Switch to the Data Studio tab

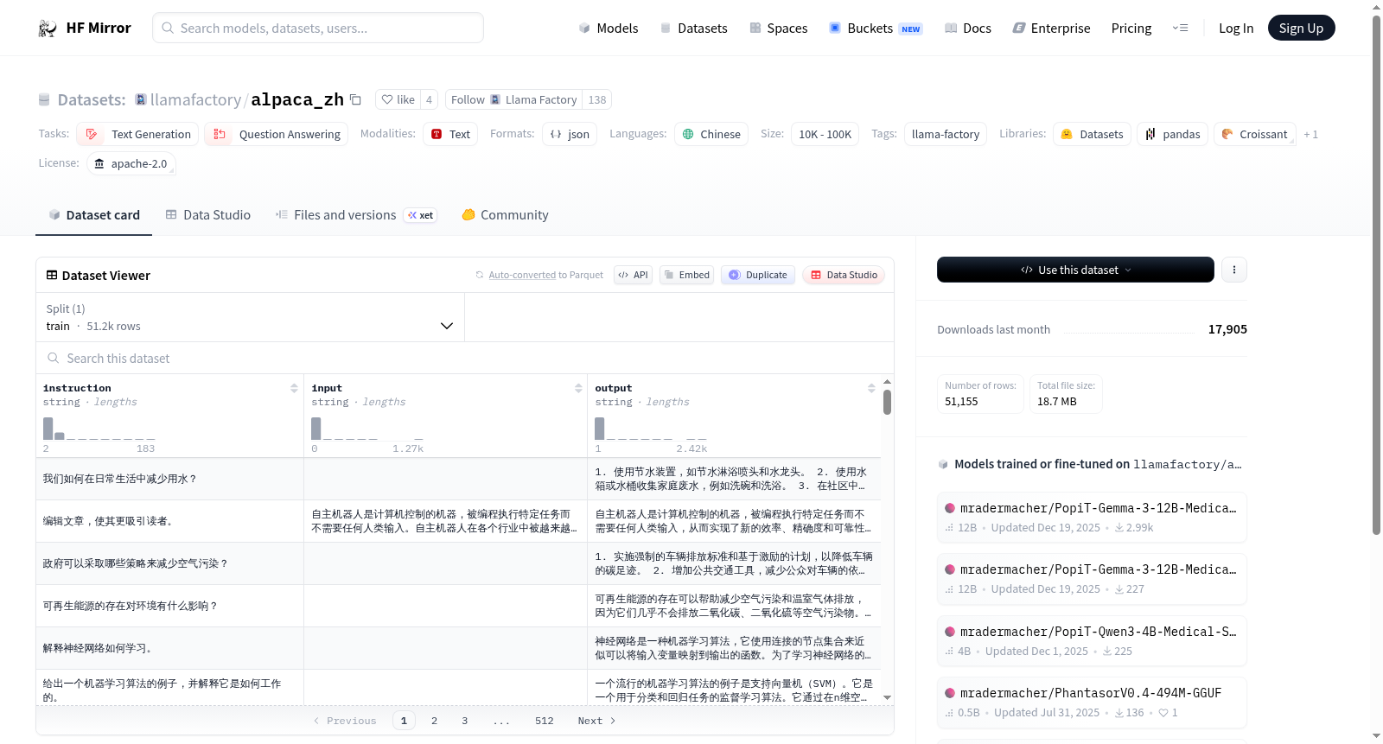pyautogui.click(x=207, y=214)
